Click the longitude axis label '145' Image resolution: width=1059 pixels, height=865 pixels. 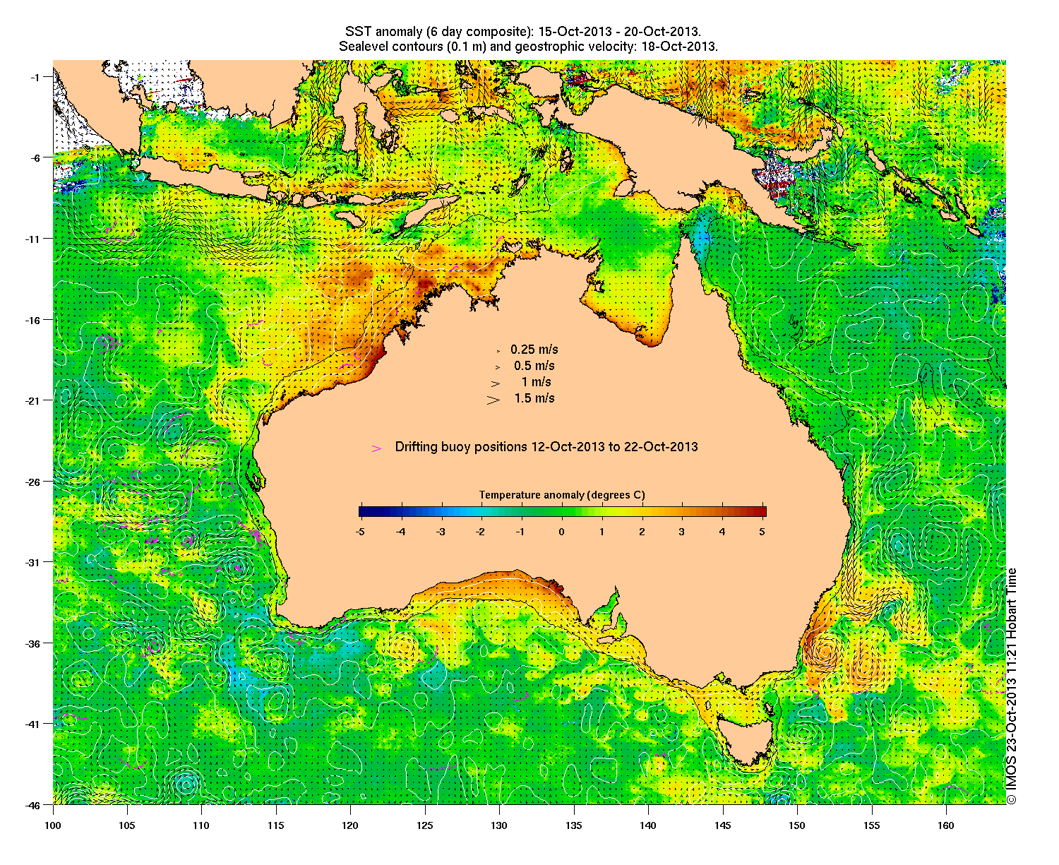click(722, 825)
